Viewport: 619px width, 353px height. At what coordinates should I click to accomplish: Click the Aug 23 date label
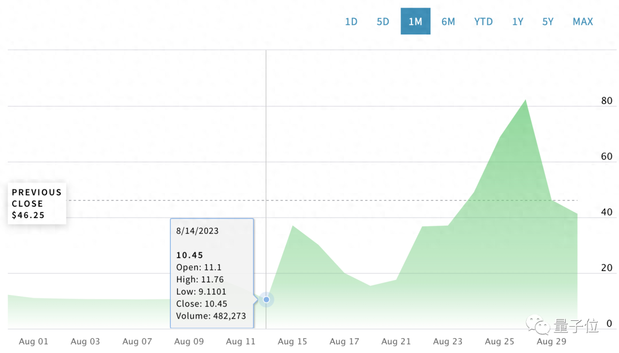(448, 342)
